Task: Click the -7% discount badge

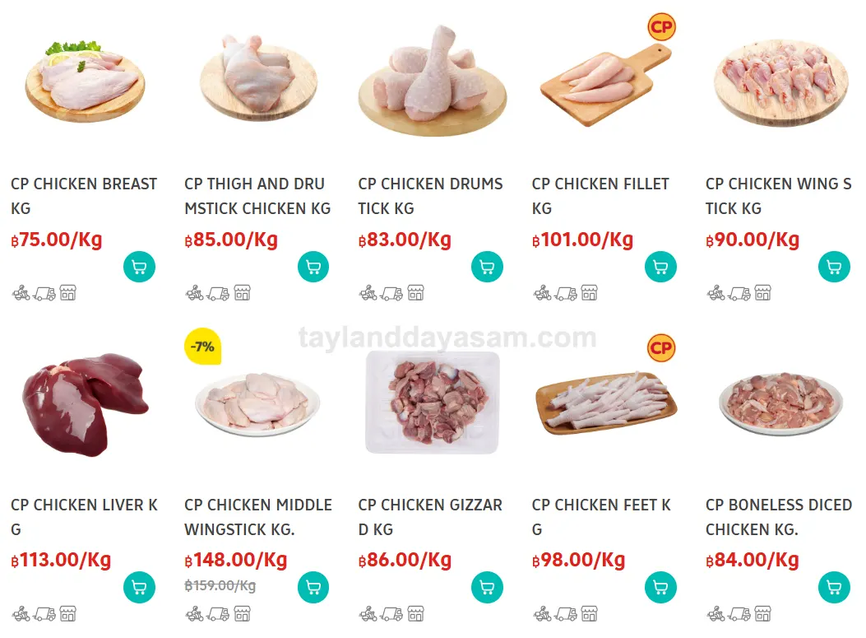Action: tap(201, 347)
